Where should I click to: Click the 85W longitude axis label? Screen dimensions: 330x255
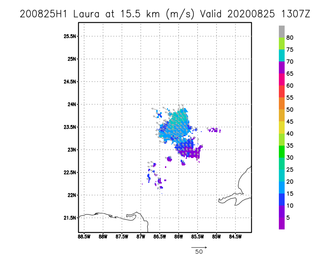tap(216, 237)
